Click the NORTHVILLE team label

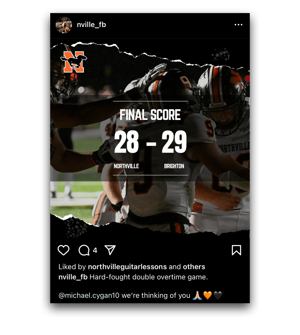pyautogui.click(x=126, y=166)
